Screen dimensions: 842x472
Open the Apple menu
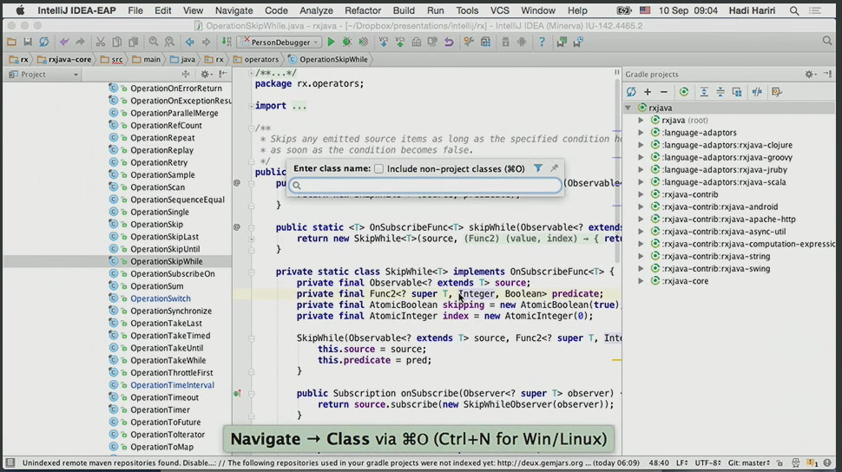[21, 10]
